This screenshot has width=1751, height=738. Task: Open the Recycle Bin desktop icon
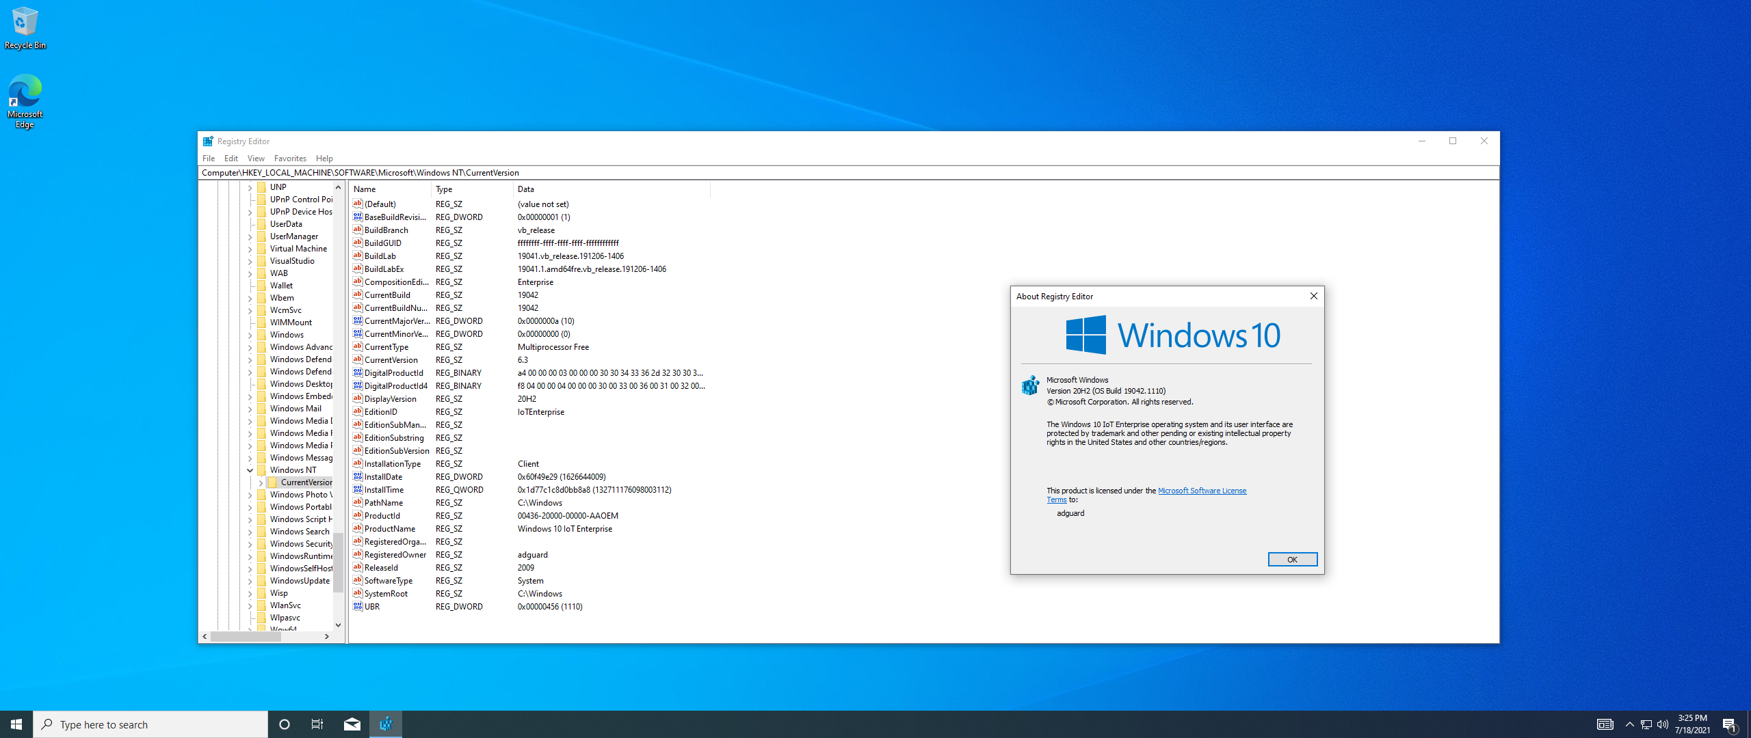[25, 29]
